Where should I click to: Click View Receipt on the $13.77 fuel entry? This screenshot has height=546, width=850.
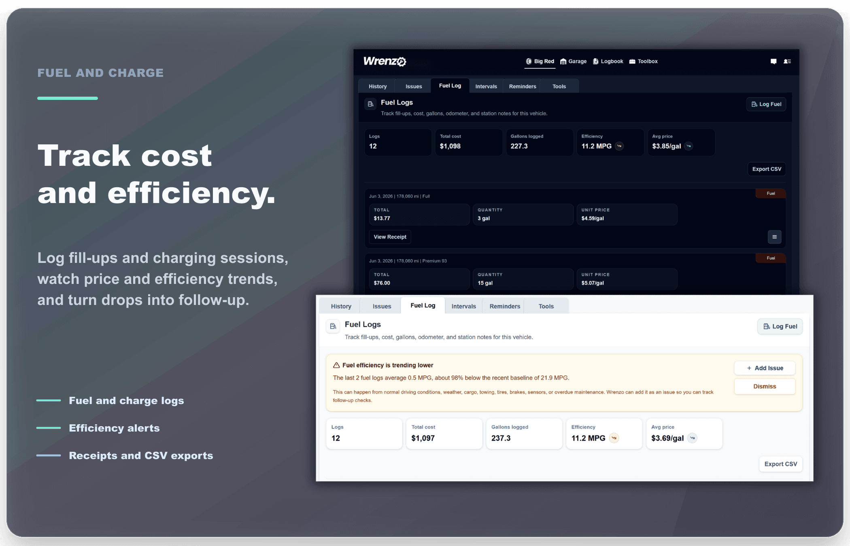coord(390,237)
